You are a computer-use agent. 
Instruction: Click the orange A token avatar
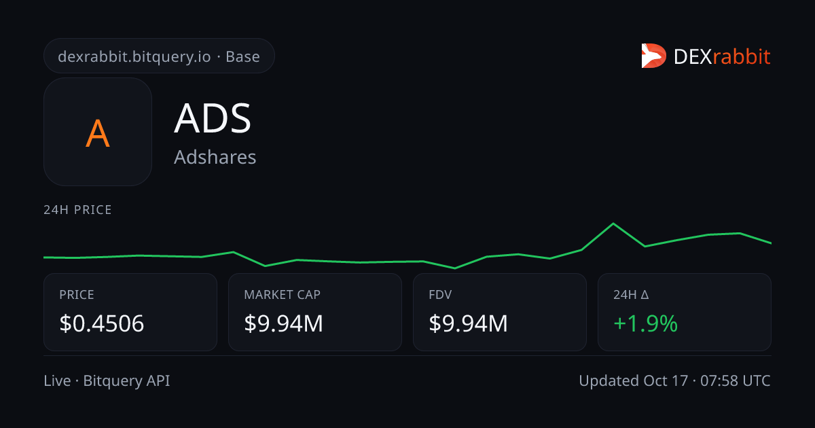pos(98,132)
